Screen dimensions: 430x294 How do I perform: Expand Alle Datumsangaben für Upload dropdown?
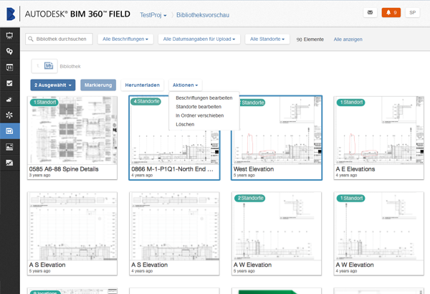click(x=199, y=39)
